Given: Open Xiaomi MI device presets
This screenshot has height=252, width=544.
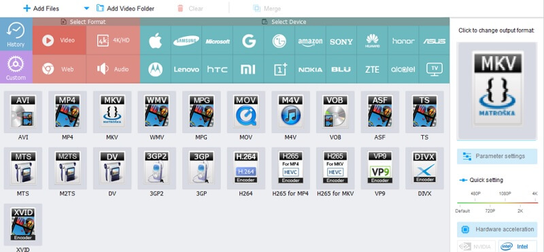Looking at the screenshot, I should [x=248, y=69].
